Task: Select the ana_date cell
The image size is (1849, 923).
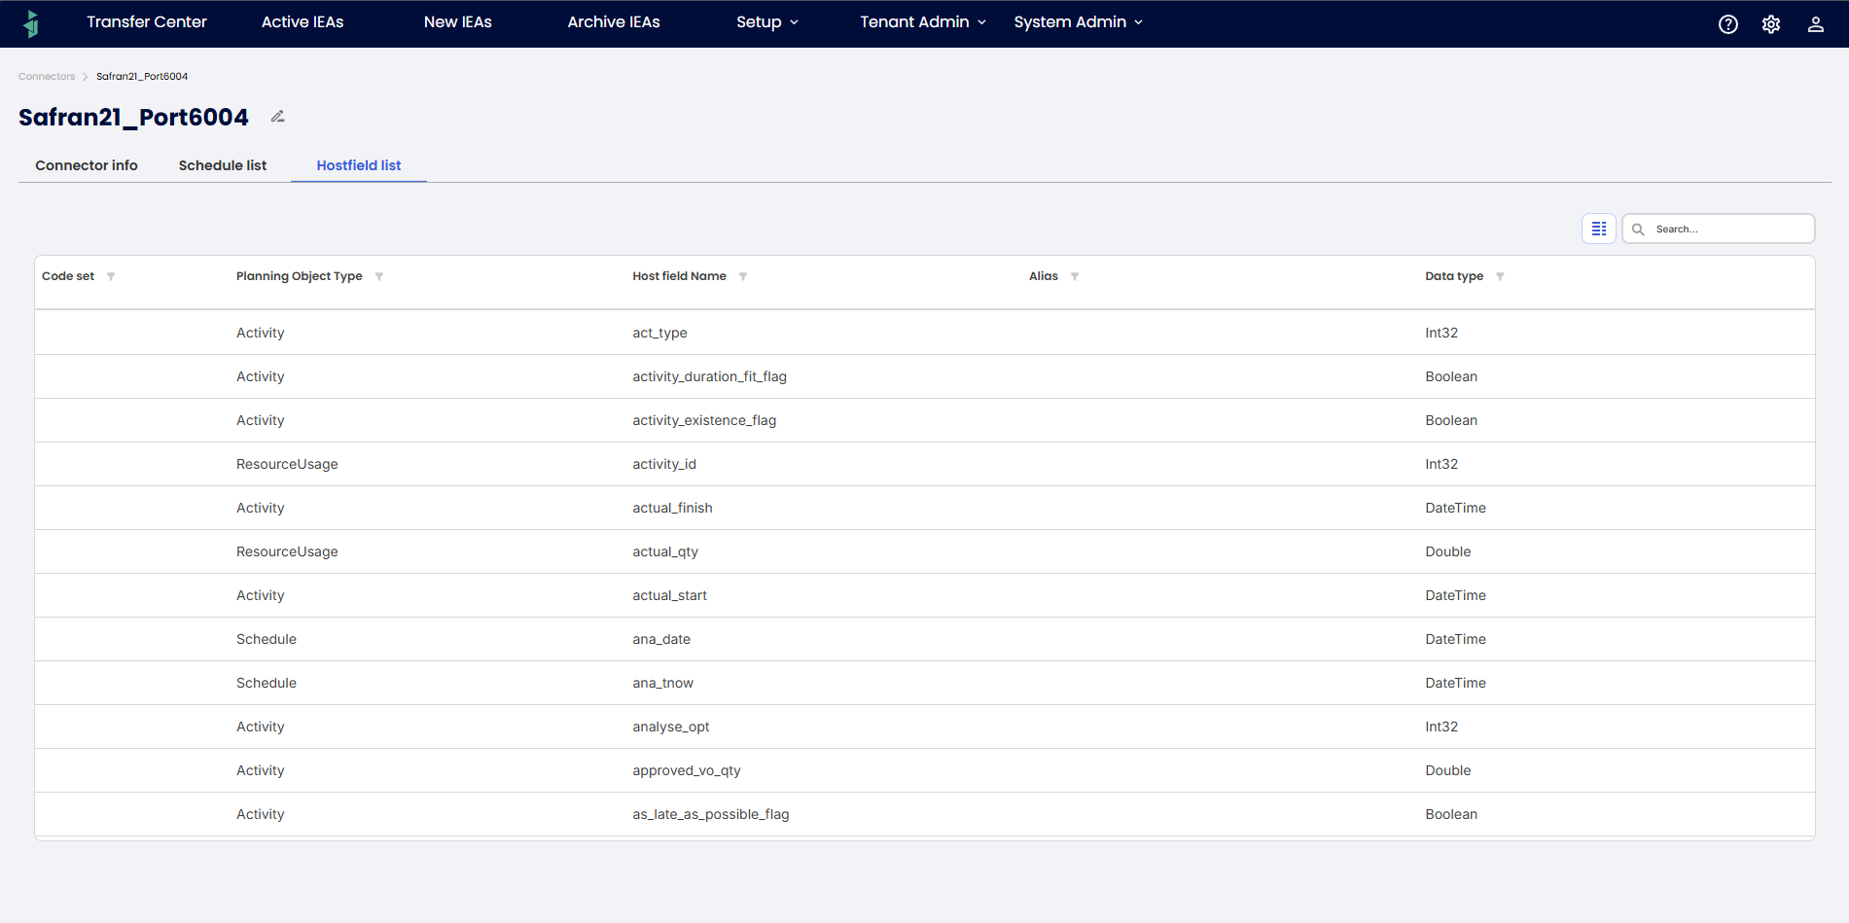Action: click(x=661, y=639)
